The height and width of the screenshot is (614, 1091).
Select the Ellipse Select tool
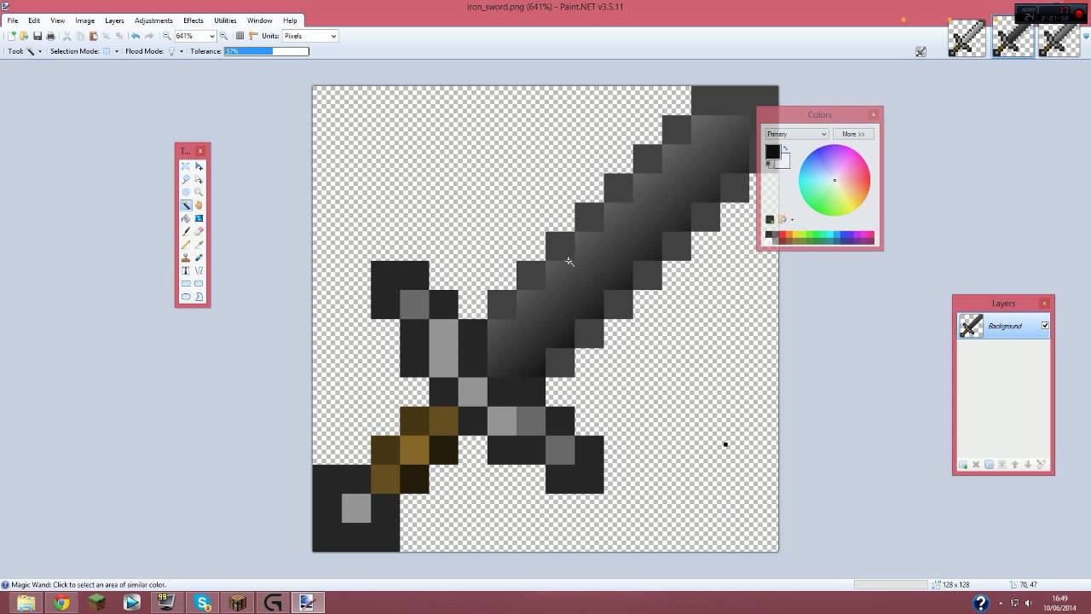coord(186,193)
